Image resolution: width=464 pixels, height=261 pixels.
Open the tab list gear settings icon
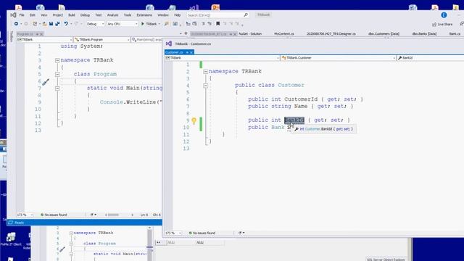pos(186,34)
